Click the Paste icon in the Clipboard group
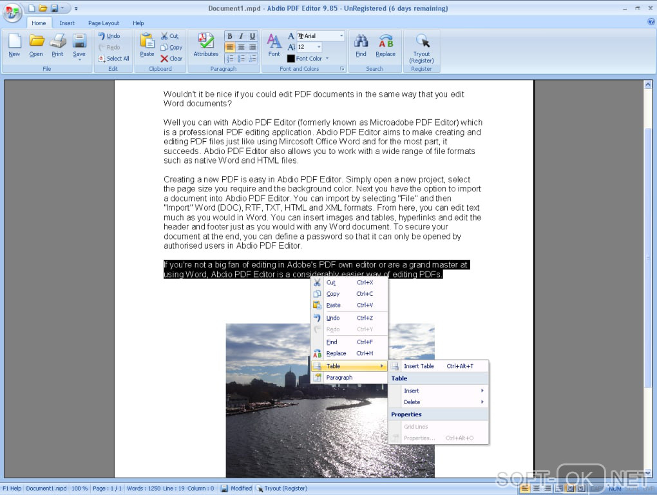The height and width of the screenshot is (495, 657). tap(147, 45)
